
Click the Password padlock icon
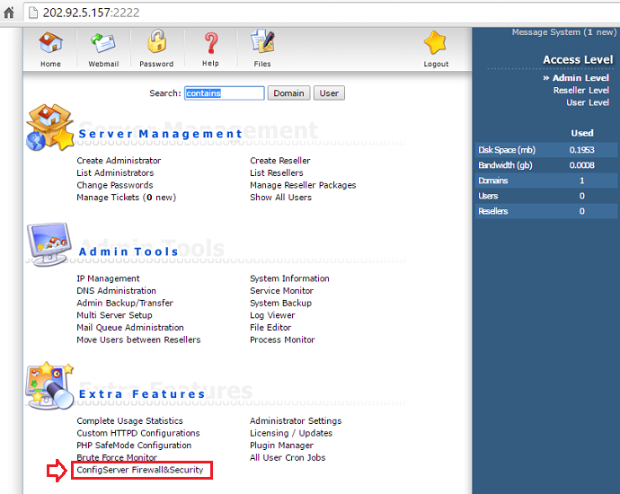(x=156, y=41)
